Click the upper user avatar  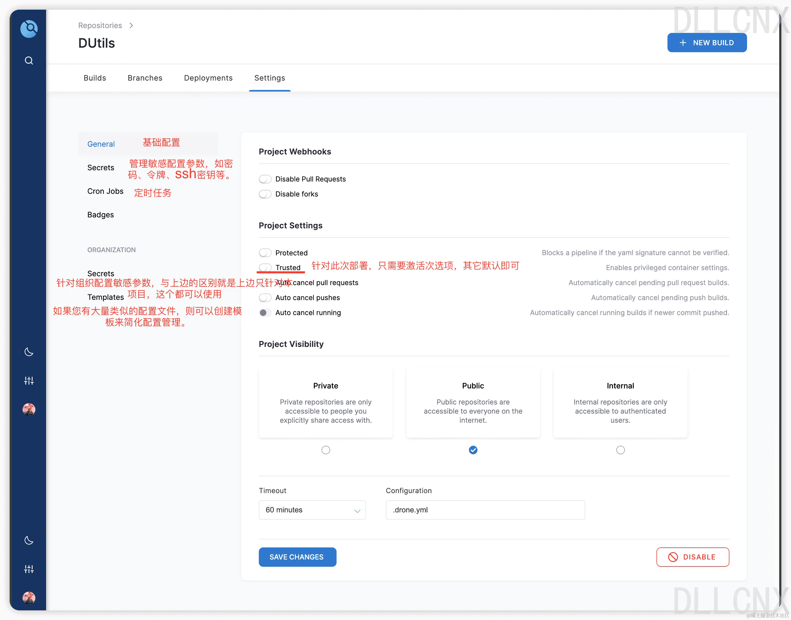point(29,410)
